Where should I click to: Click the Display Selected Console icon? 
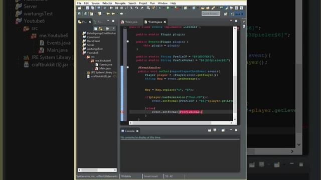[x=215, y=130]
